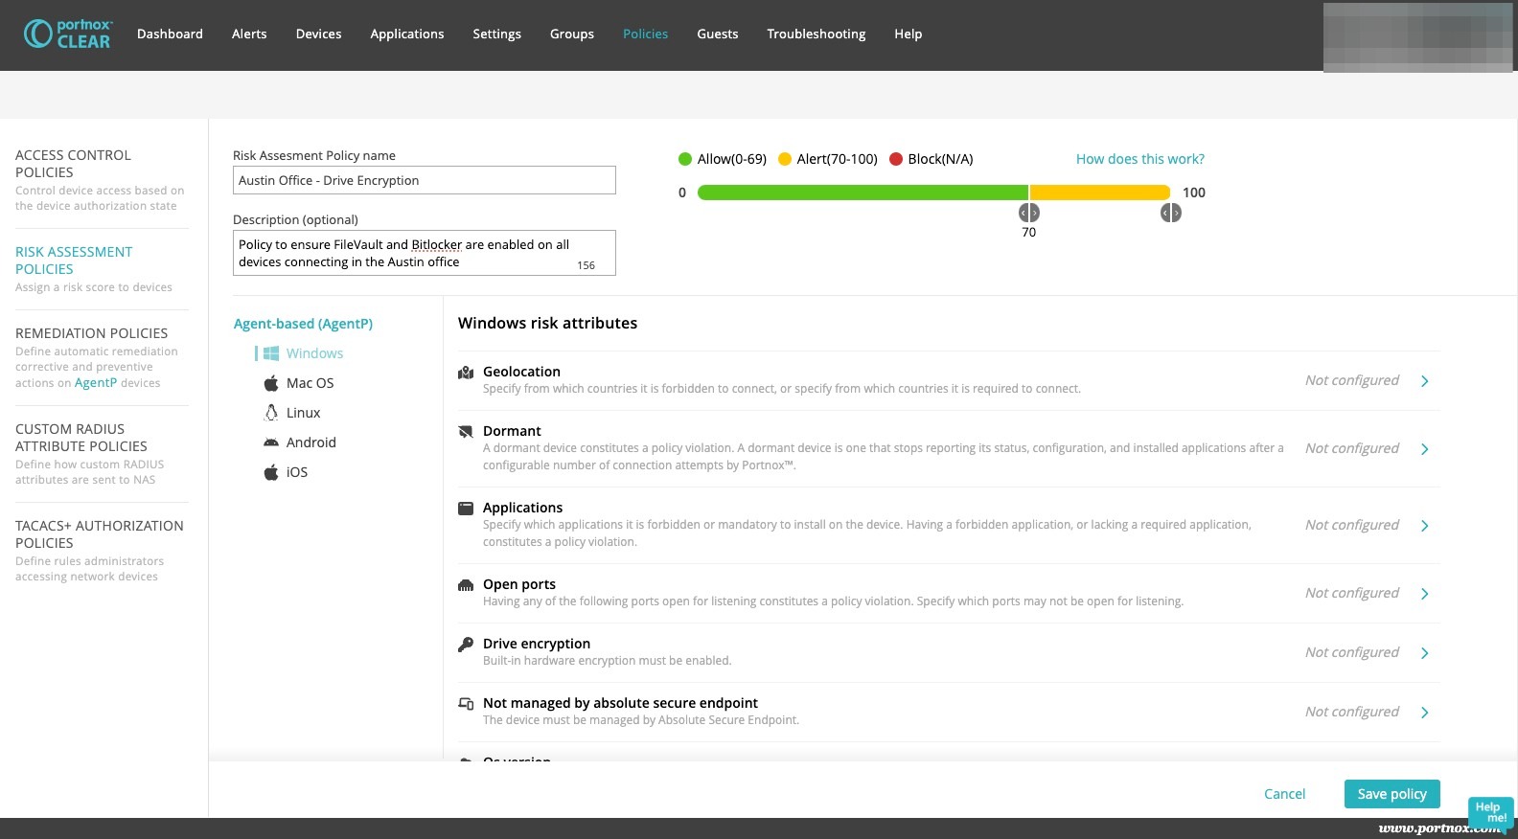This screenshot has height=839, width=1518.
Task: Click the Drive encryption key icon
Action: (466, 645)
